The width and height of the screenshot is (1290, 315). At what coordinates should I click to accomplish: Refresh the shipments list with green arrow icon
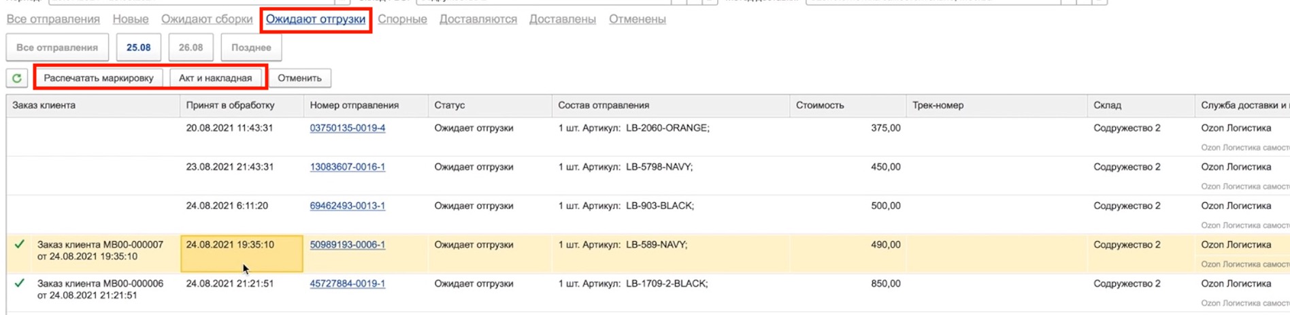click(17, 78)
